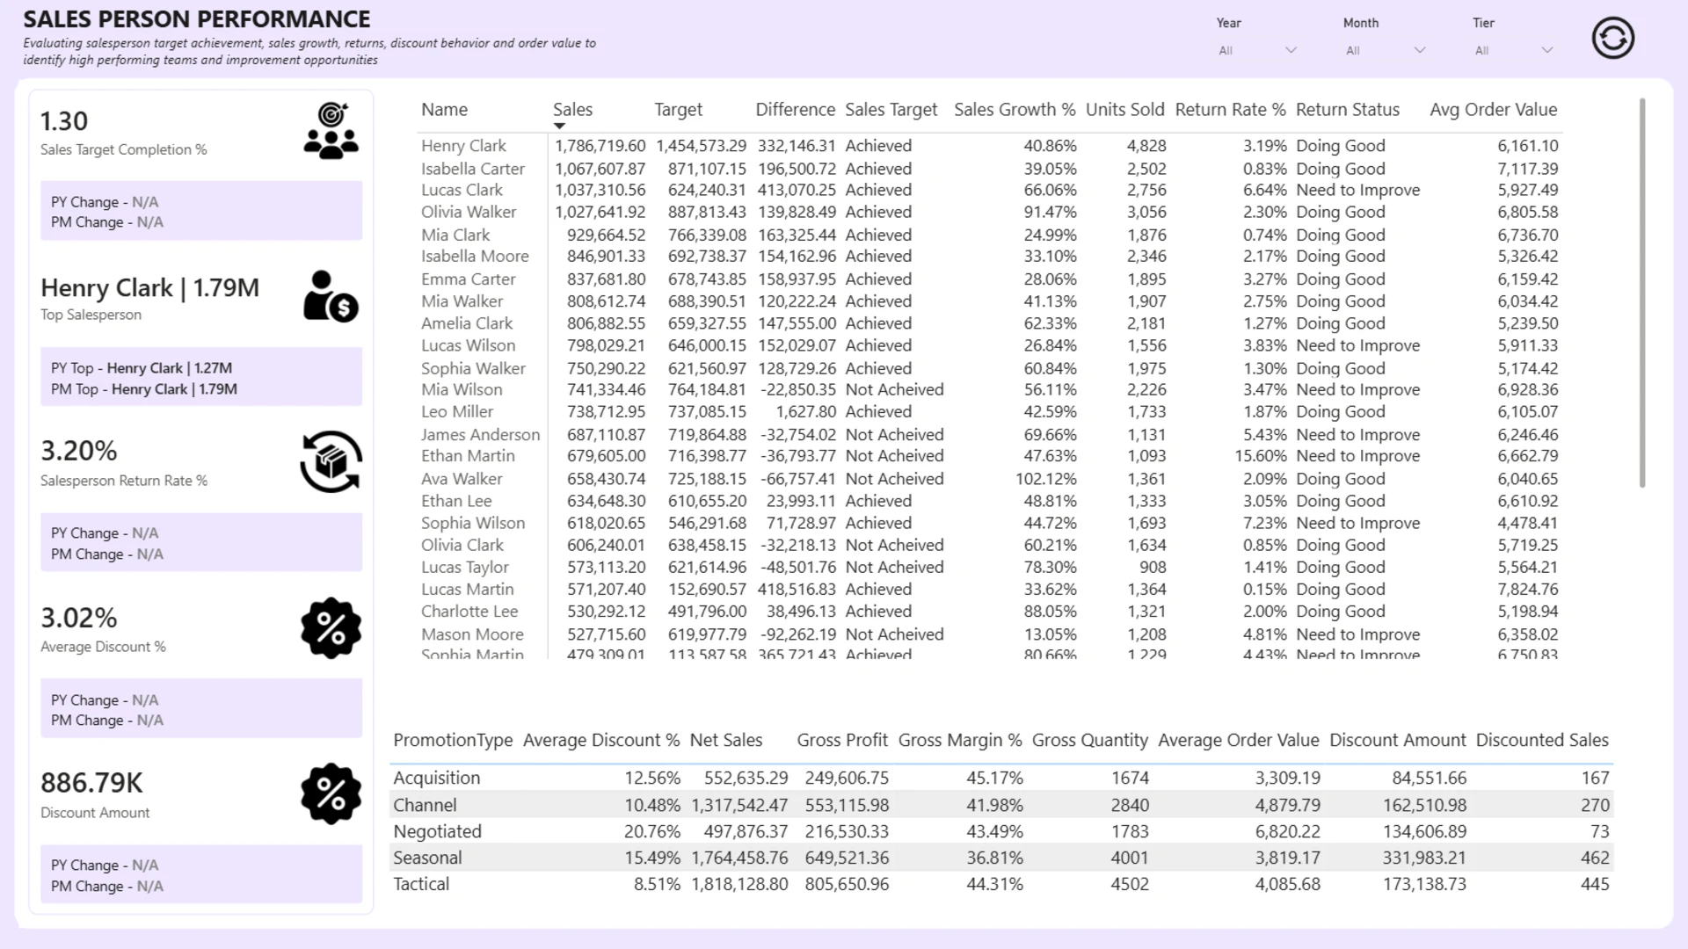The image size is (1688, 949).
Task: Sort promotions by Gross Profit header
Action: coord(842,740)
